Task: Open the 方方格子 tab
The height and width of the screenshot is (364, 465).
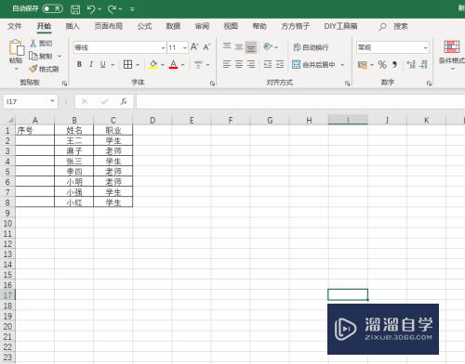Action: (295, 26)
